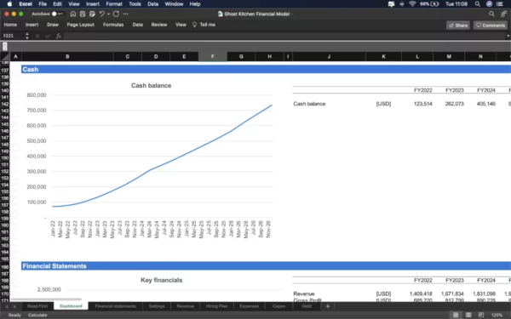Click the Name Box showing F221
Viewport: 511px width, 319px height.
13,36
